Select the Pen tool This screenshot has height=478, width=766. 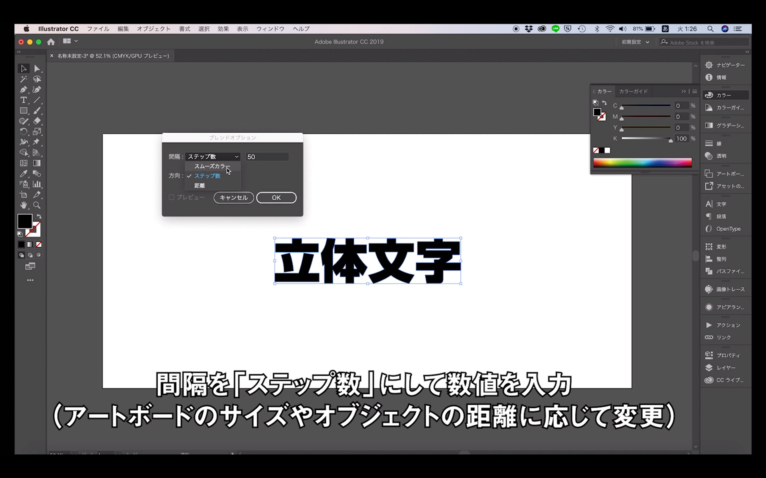(x=24, y=90)
